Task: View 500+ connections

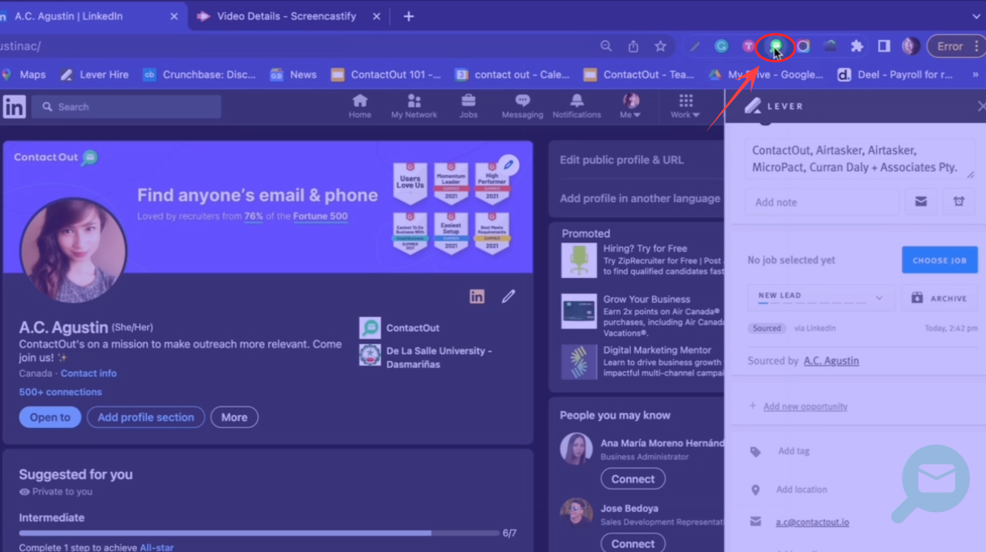Action: pyautogui.click(x=60, y=392)
